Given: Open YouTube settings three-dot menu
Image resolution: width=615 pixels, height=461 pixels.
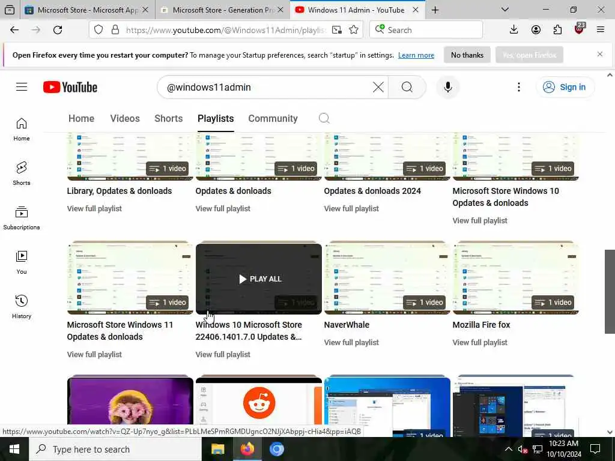Looking at the screenshot, I should 518,87.
